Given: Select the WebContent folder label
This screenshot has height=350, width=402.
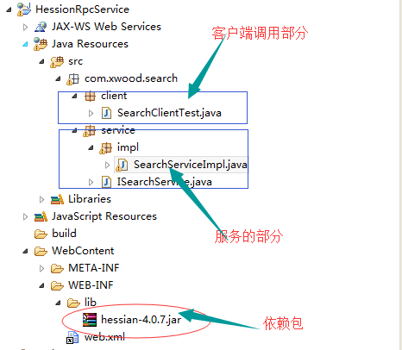Looking at the screenshot, I should tap(83, 251).
